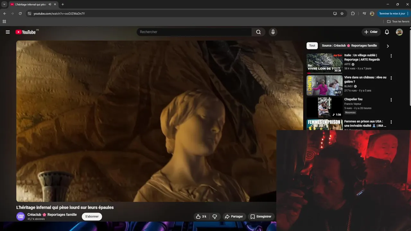
Task: Like the video with thumbs up
Action: (201, 217)
